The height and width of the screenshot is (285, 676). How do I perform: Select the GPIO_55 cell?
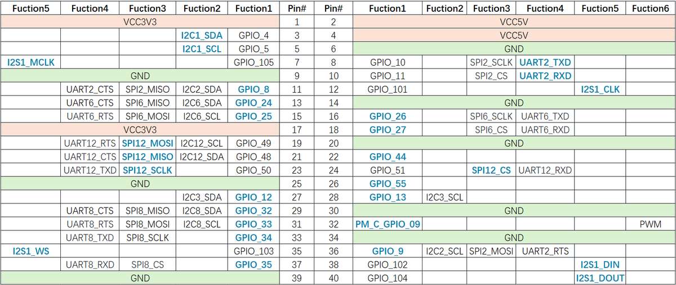[x=388, y=184]
